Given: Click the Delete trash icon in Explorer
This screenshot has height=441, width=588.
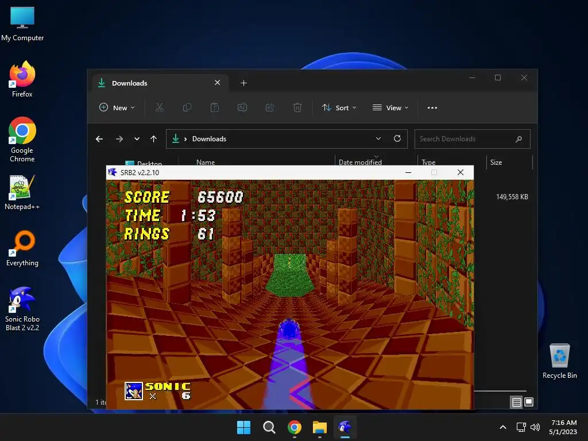Looking at the screenshot, I should (297, 107).
